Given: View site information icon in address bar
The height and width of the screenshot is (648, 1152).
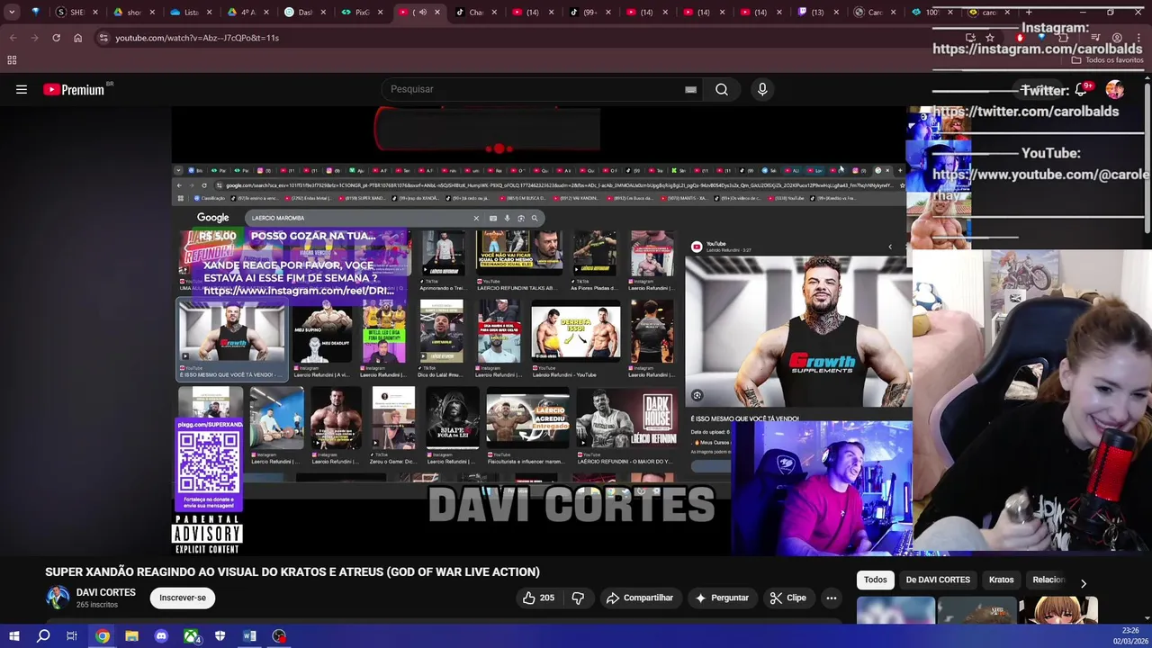Looking at the screenshot, I should coord(103,38).
